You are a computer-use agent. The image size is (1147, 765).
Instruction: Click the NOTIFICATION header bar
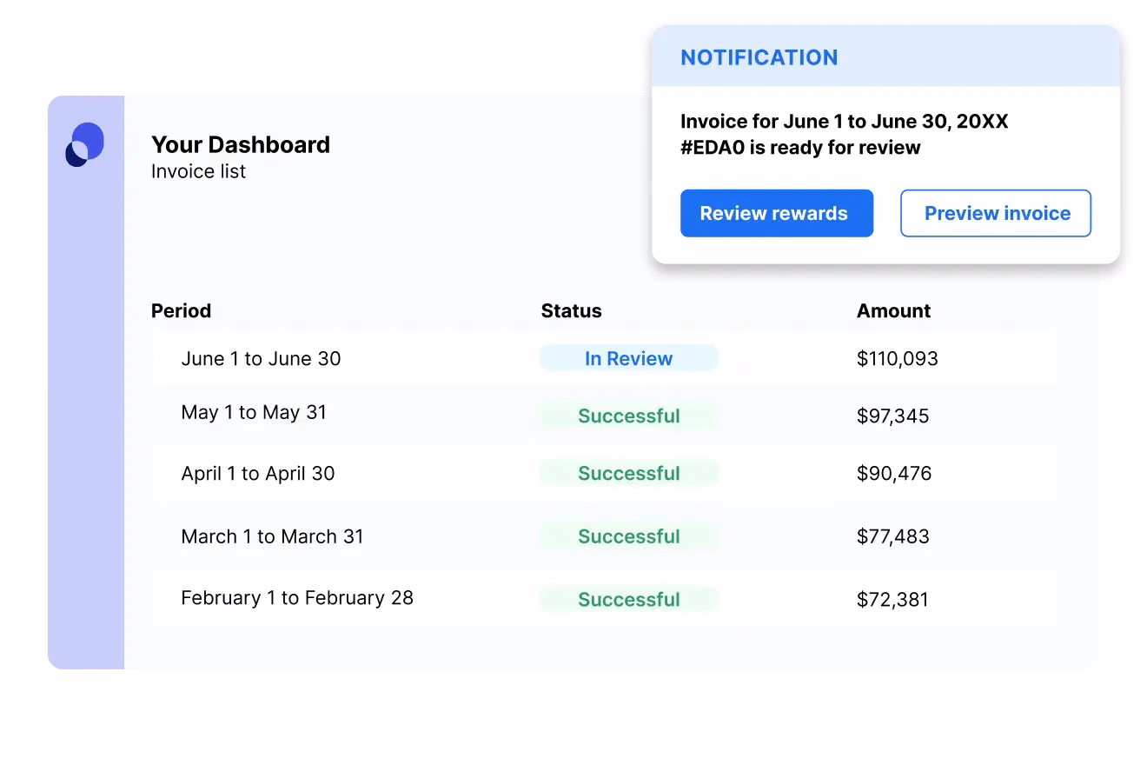(885, 57)
